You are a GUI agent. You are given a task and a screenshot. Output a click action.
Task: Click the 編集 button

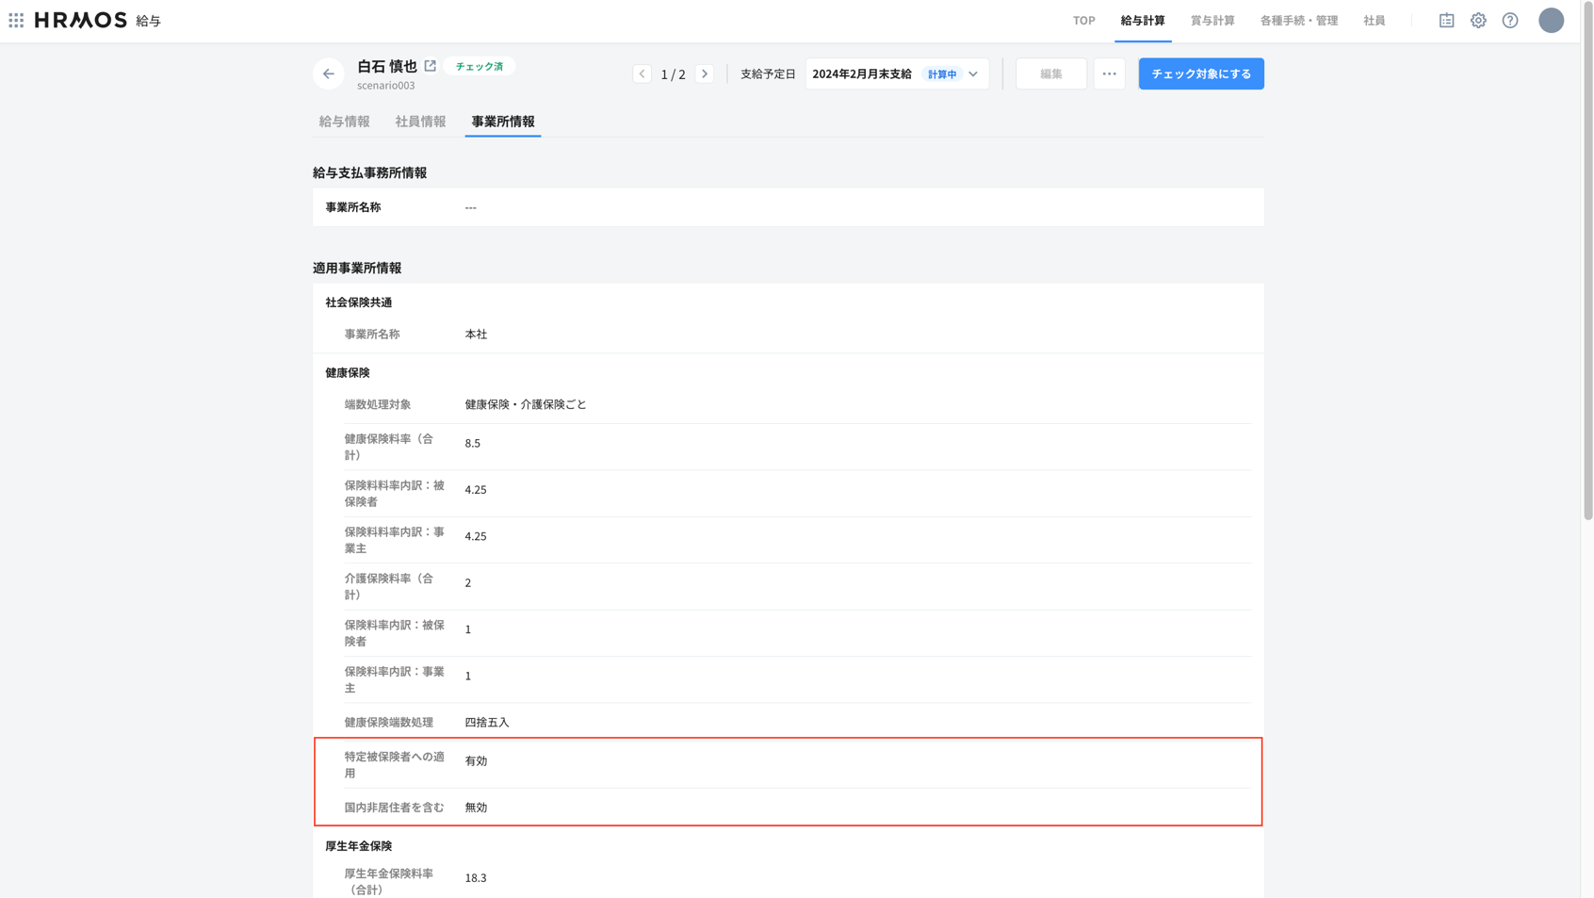tap(1050, 73)
